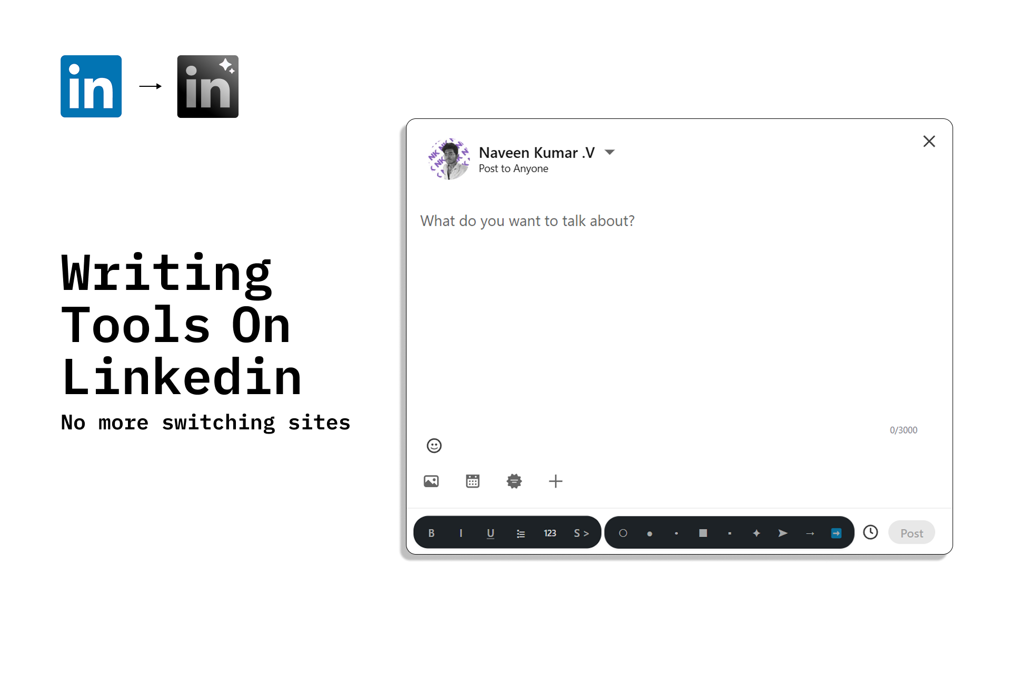The width and height of the screenshot is (1011, 673).
Task: Expand the S > styles option
Action: pyautogui.click(x=581, y=533)
